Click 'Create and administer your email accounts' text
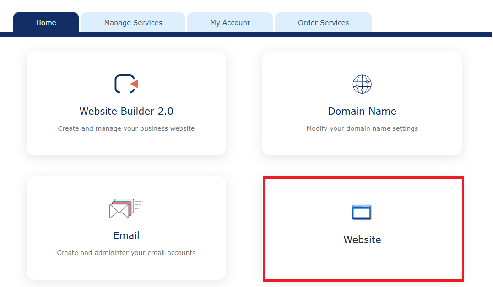The width and height of the screenshot is (493, 287). [126, 253]
